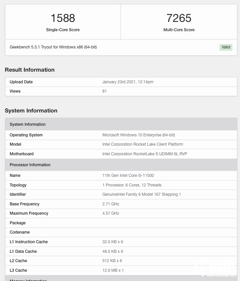Screen dimensions: 240x281
Task: Click the Microsoft Windows 10 Enterprise value
Action: tap(139, 135)
